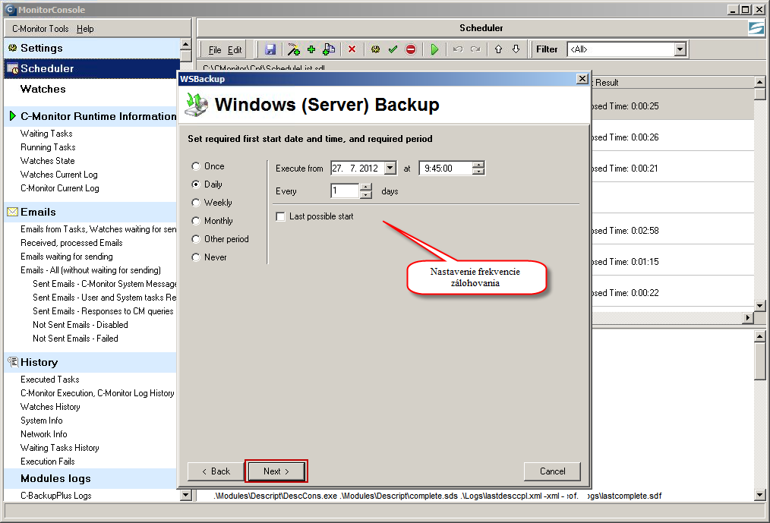Open the Help menu

[85, 29]
